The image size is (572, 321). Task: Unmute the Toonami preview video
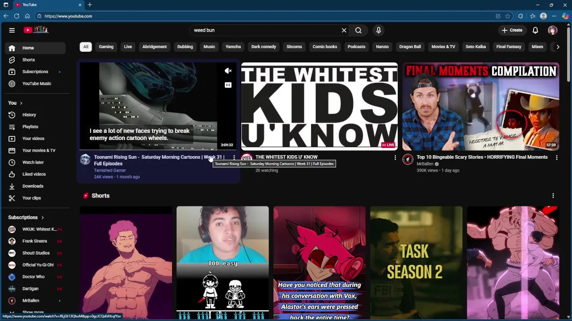[x=228, y=71]
